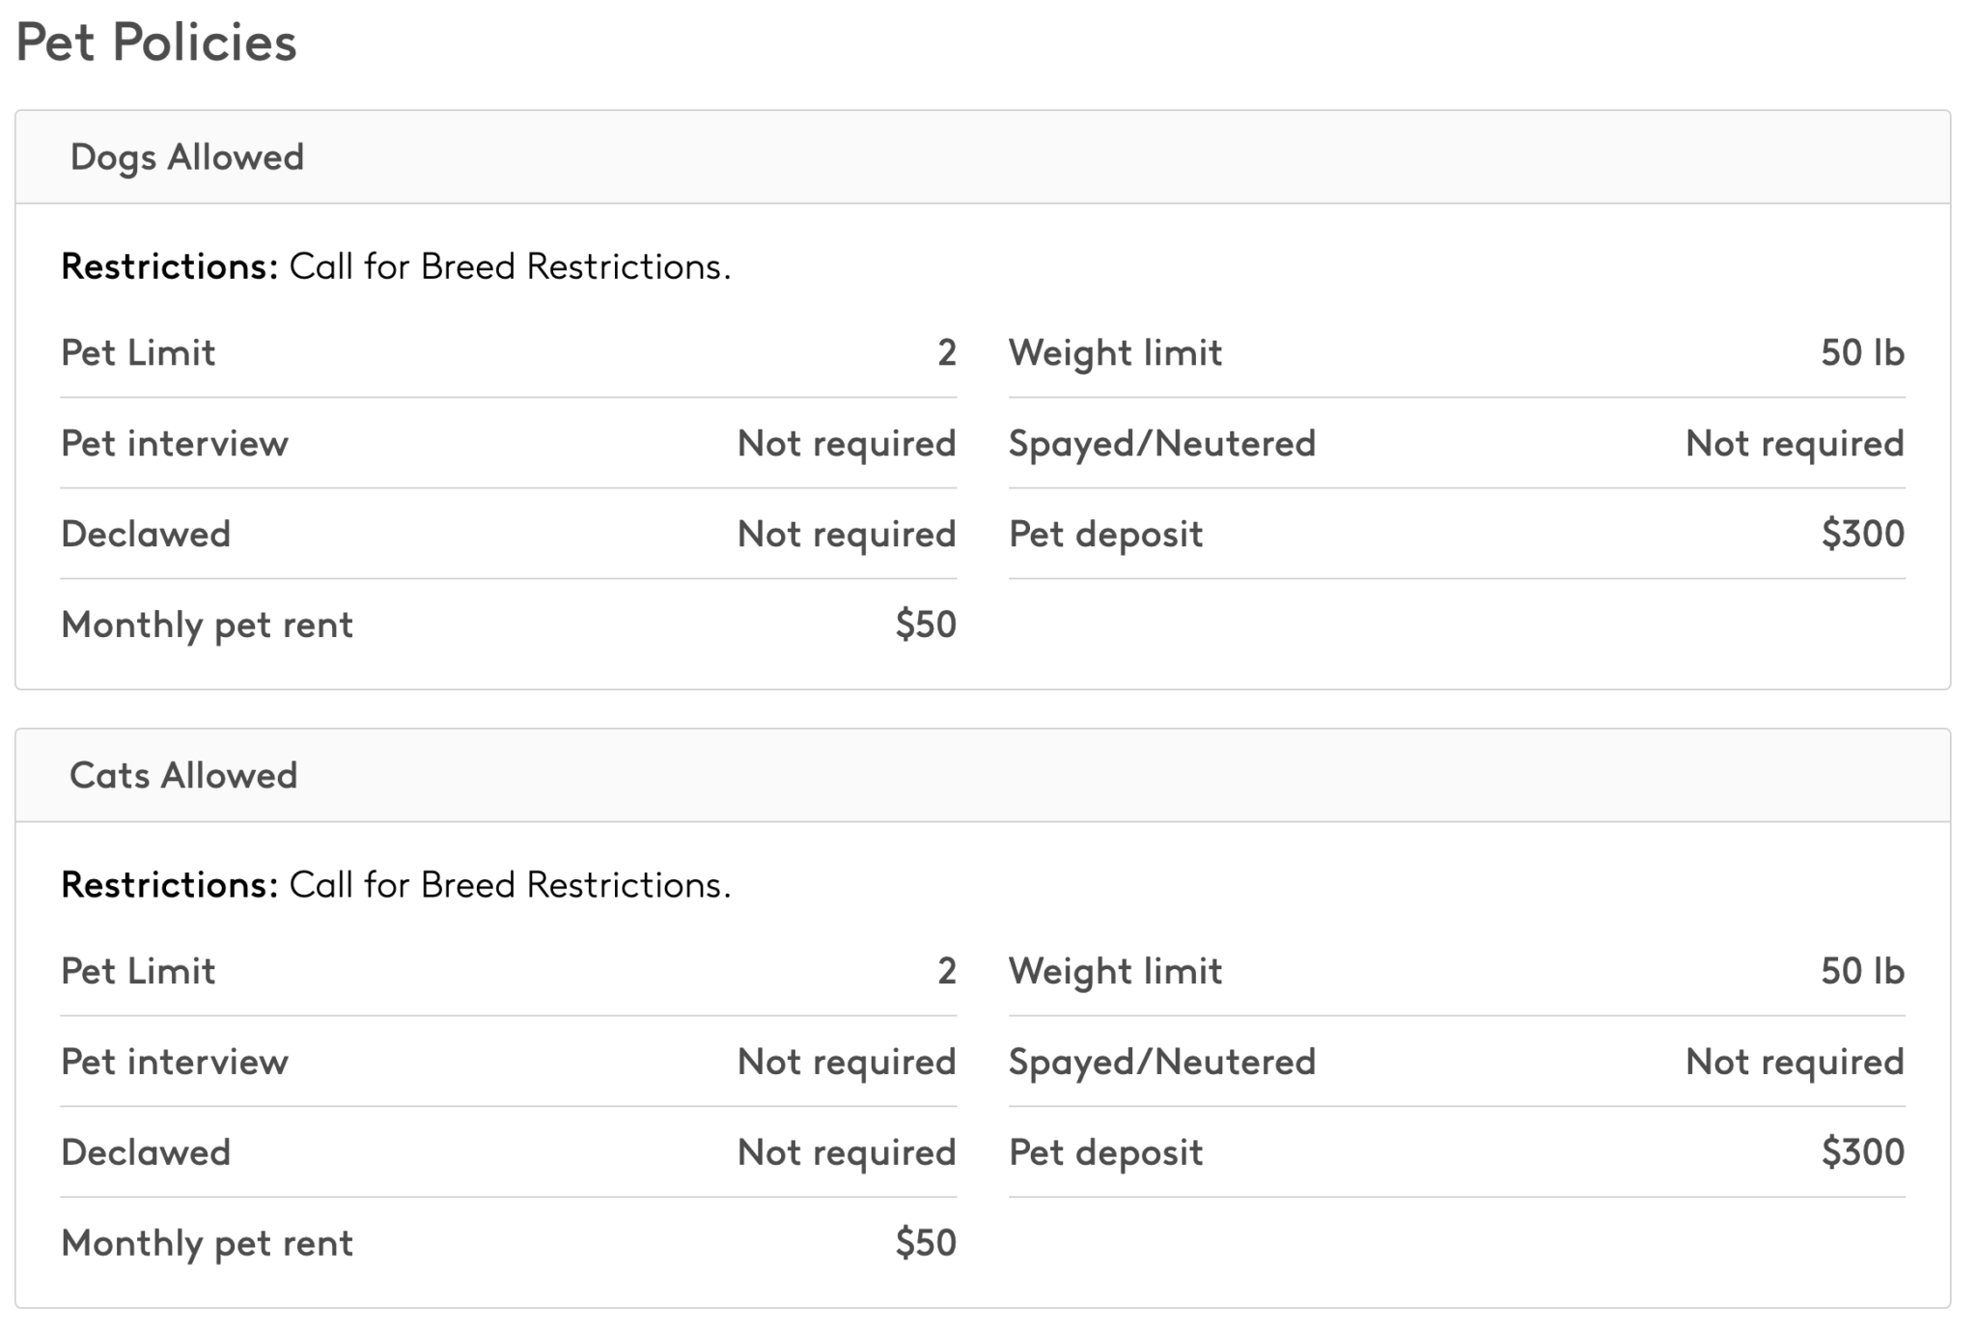The image size is (1977, 1330).
Task: Select the cats Weight limit label
Action: tap(1115, 970)
